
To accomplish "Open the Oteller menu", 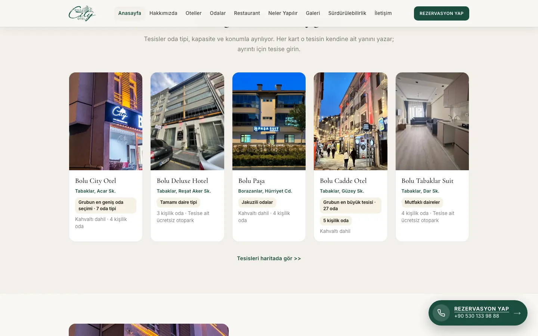I will tap(194, 13).
